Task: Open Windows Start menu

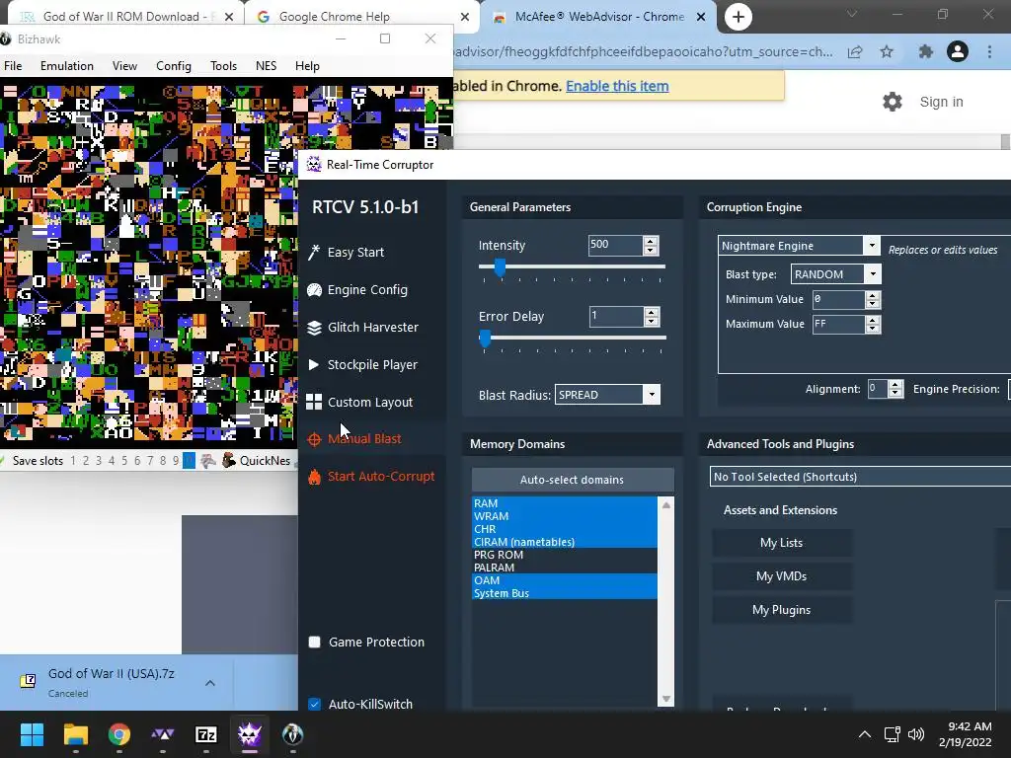Action: (x=32, y=734)
